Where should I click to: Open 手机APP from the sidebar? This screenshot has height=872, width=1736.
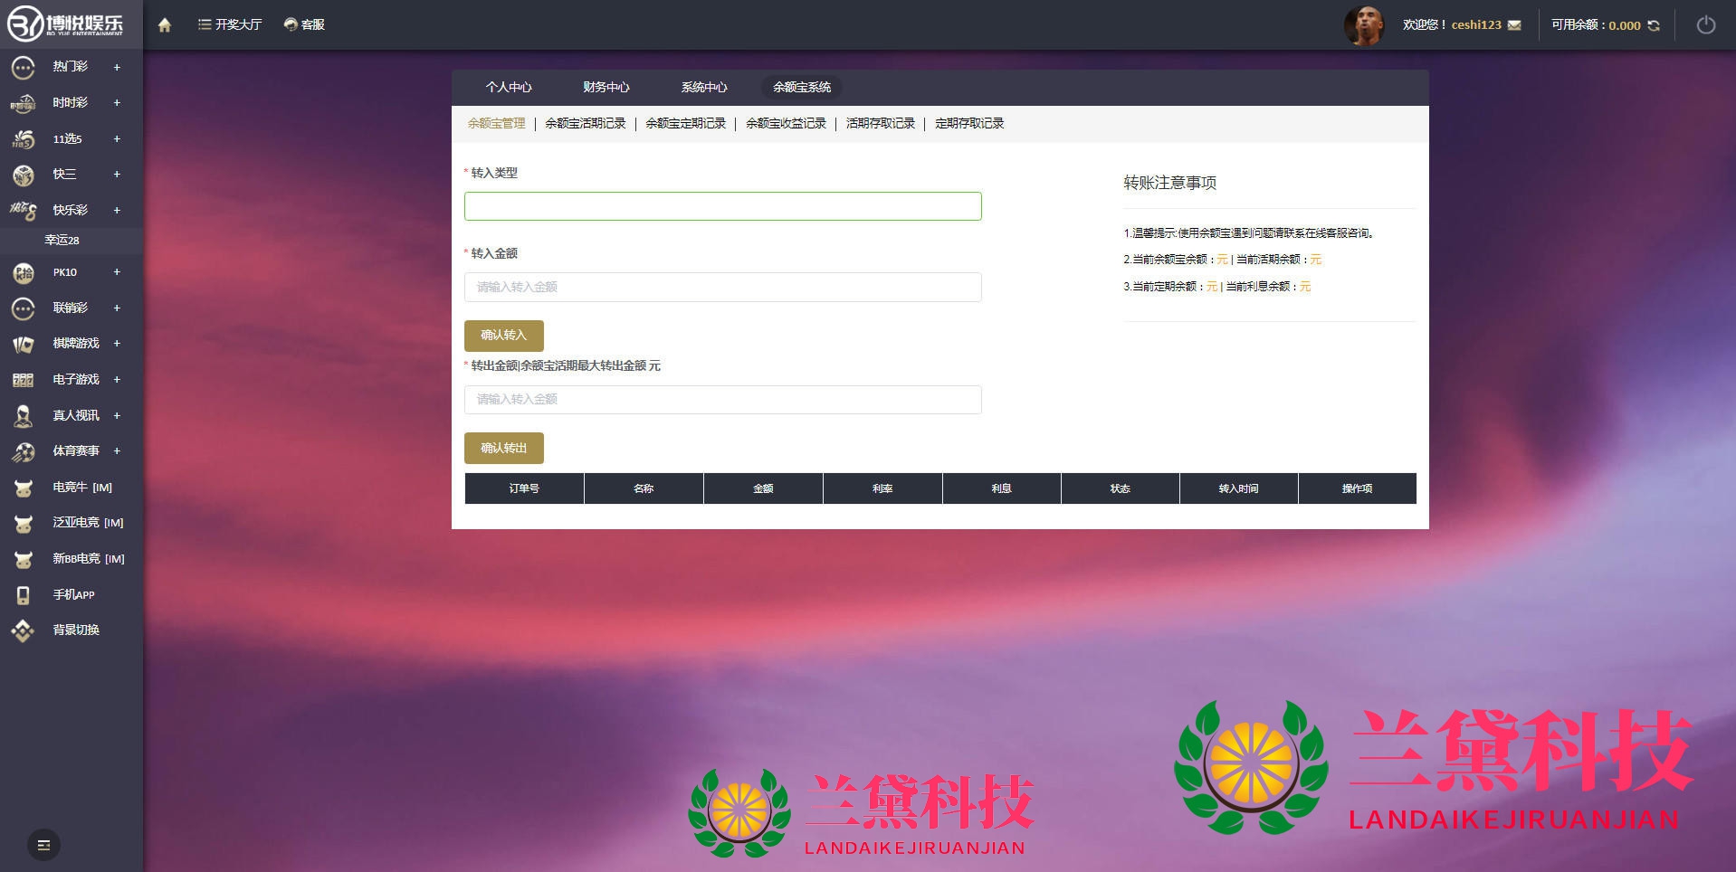click(x=72, y=594)
